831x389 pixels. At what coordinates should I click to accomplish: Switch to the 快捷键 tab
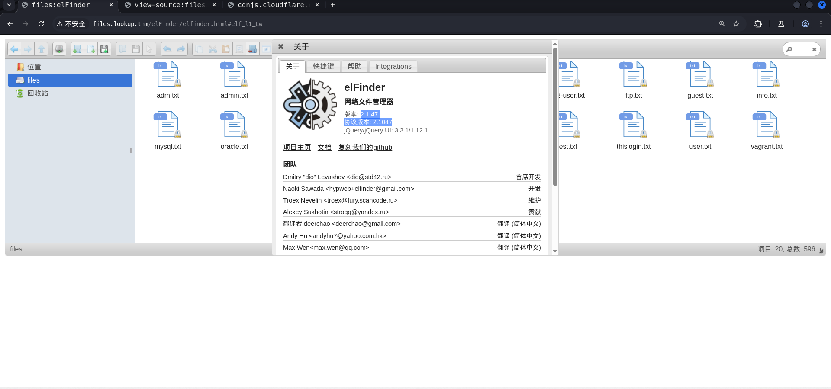[324, 66]
